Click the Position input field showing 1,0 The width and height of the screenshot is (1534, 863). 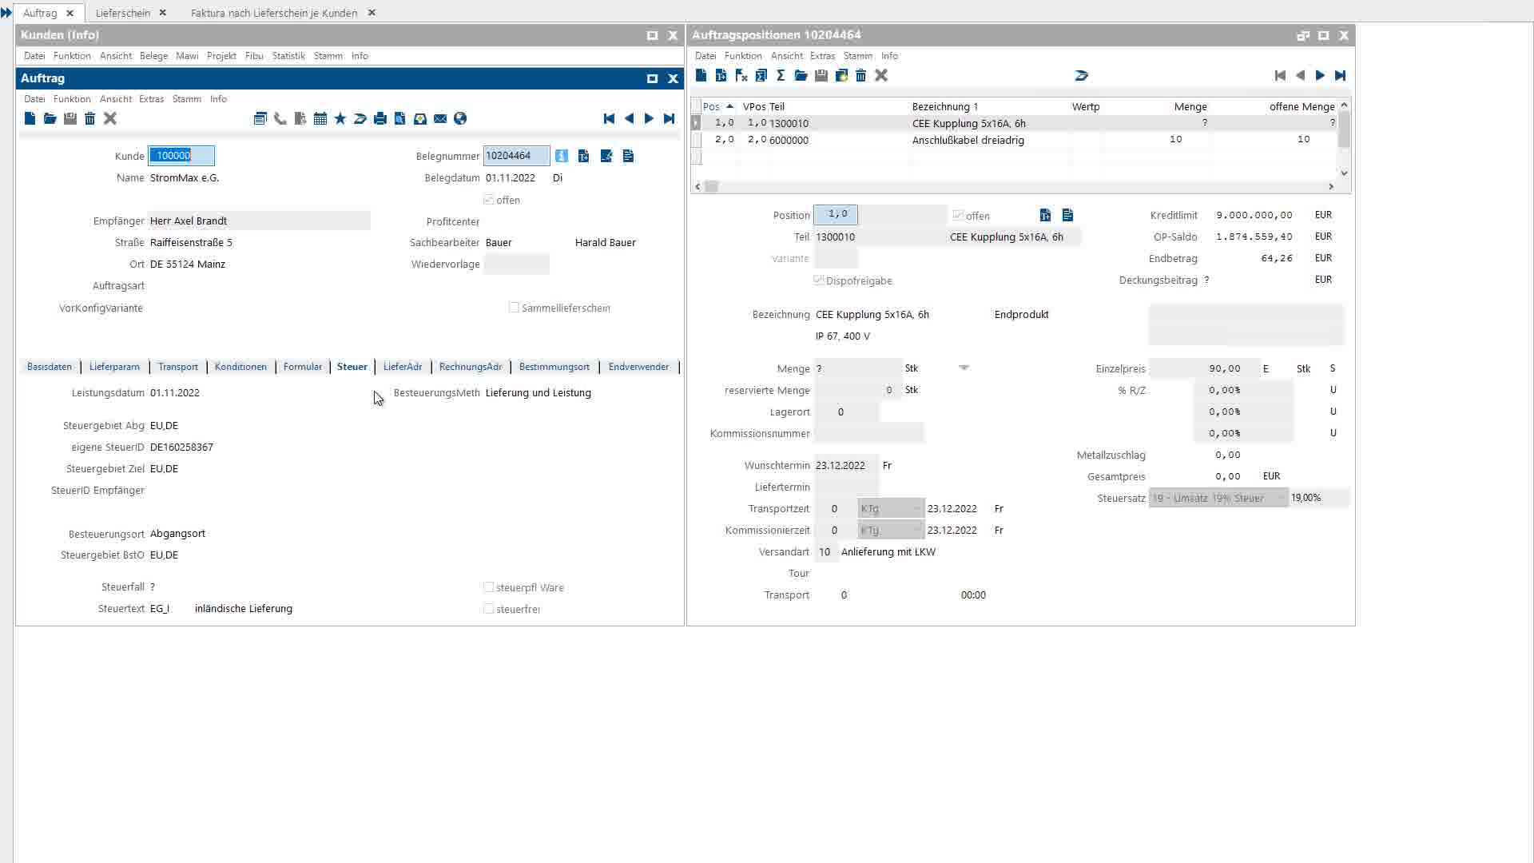(836, 215)
